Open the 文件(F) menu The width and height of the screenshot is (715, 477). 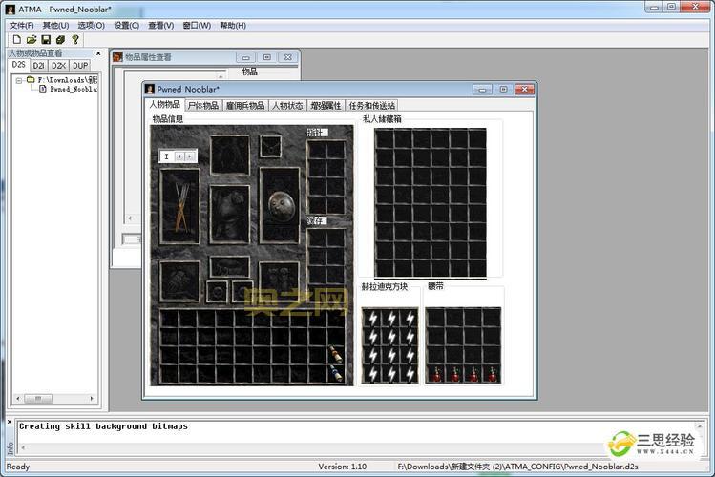(22, 26)
